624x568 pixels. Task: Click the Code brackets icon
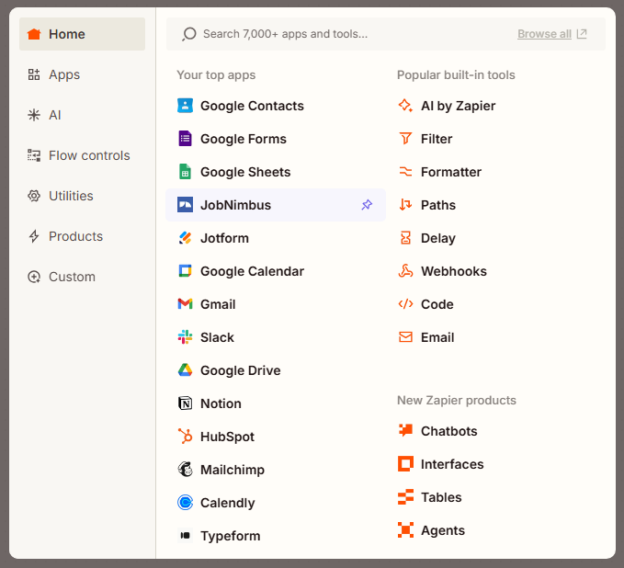(405, 304)
